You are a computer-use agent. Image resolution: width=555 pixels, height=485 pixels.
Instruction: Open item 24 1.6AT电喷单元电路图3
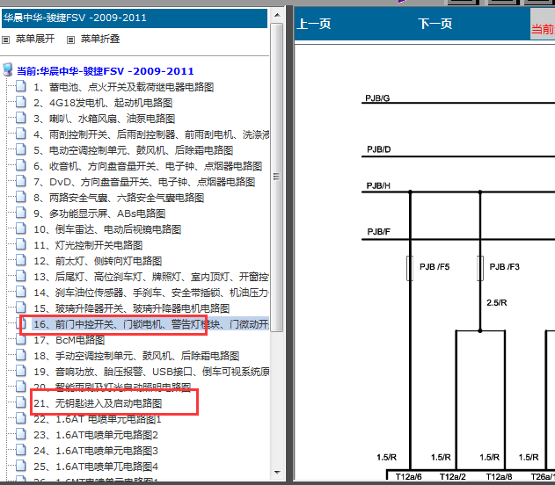click(96, 451)
